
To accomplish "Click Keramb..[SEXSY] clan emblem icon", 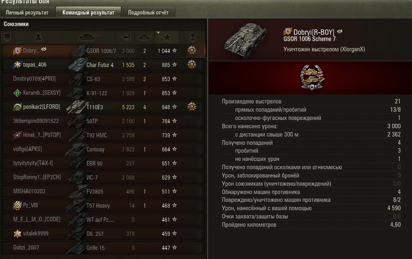I will click(17, 93).
